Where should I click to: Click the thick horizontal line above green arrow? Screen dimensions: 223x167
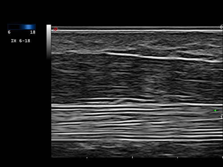click(137, 106)
